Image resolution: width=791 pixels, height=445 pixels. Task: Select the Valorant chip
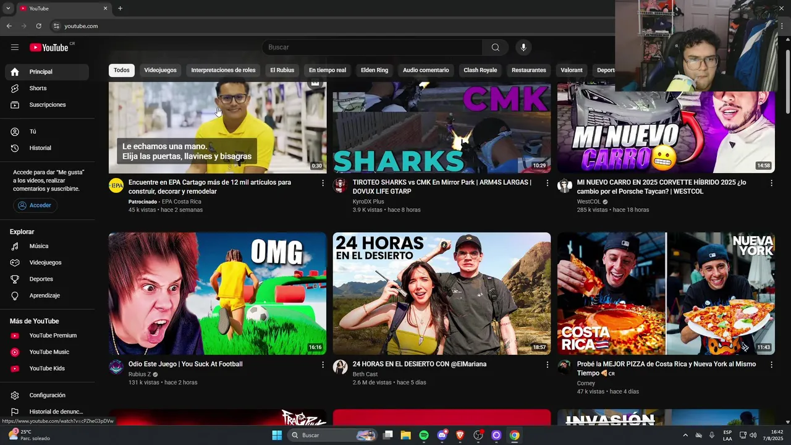coord(572,70)
